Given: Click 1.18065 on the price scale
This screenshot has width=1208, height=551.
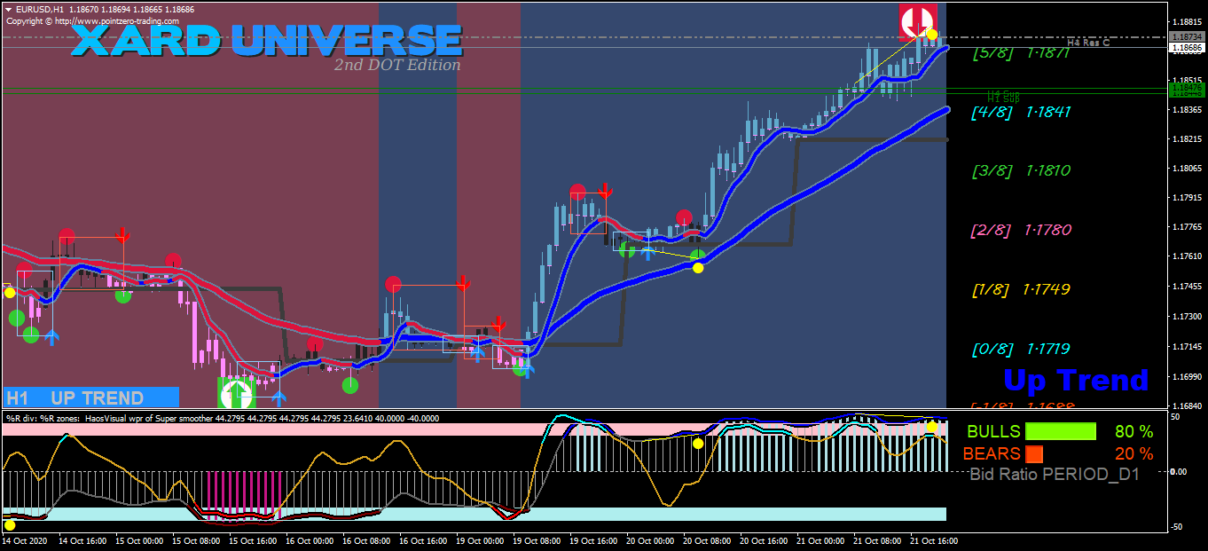Looking at the screenshot, I should (x=1188, y=169).
